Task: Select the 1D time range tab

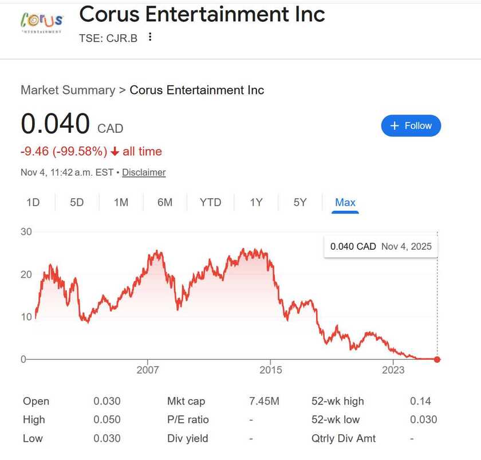Action: 33,202
